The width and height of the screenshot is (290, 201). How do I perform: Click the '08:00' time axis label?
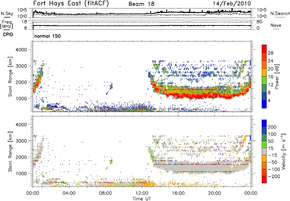(x=105, y=193)
